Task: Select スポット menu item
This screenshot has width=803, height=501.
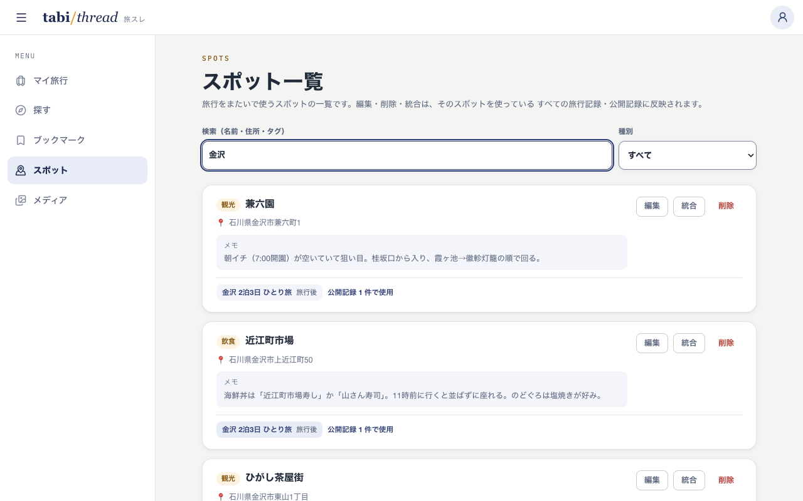Action: click(x=77, y=170)
